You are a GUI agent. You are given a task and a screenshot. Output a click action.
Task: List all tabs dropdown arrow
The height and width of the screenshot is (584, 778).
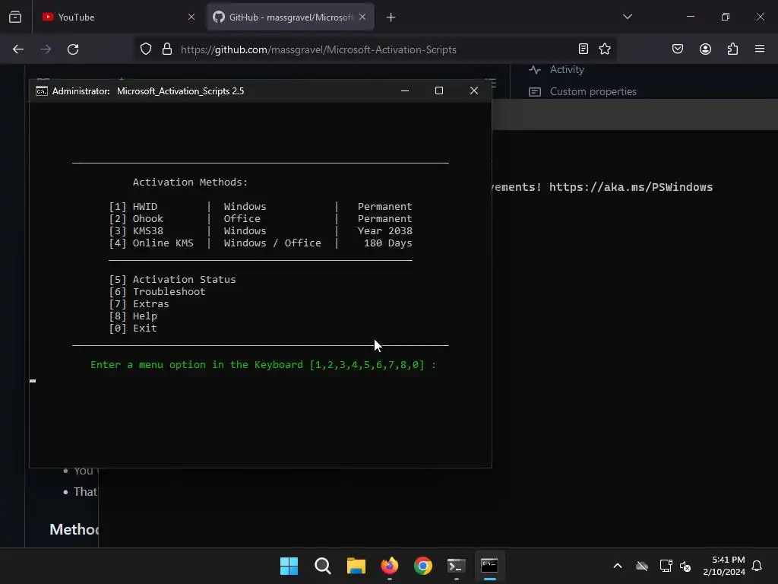627,17
